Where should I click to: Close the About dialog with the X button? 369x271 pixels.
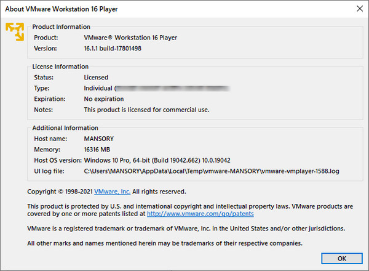click(359, 8)
